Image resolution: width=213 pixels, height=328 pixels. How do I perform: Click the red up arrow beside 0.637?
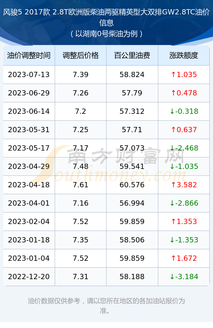coord(173,130)
